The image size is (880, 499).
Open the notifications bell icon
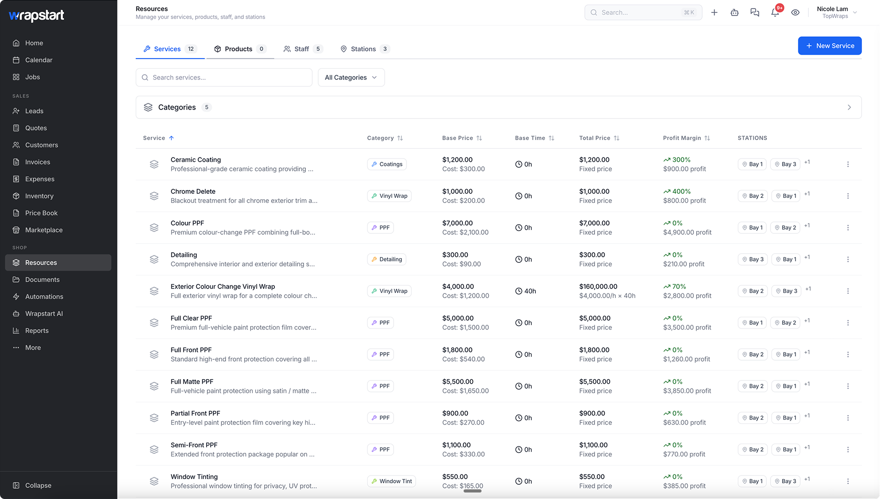point(775,12)
